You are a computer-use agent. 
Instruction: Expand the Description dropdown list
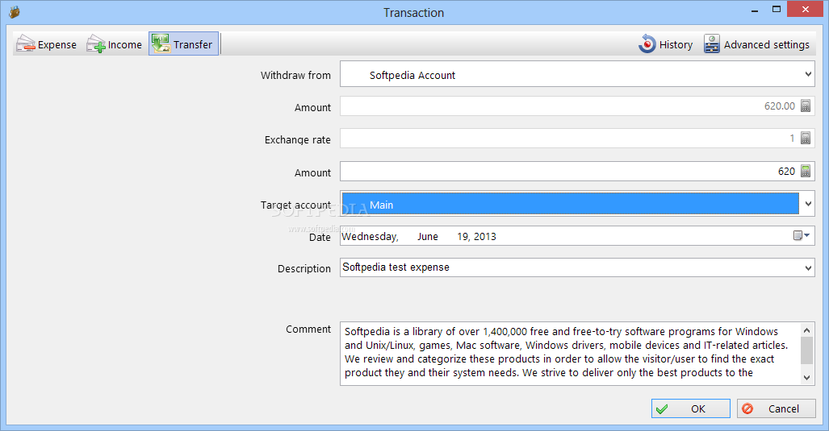pos(808,268)
